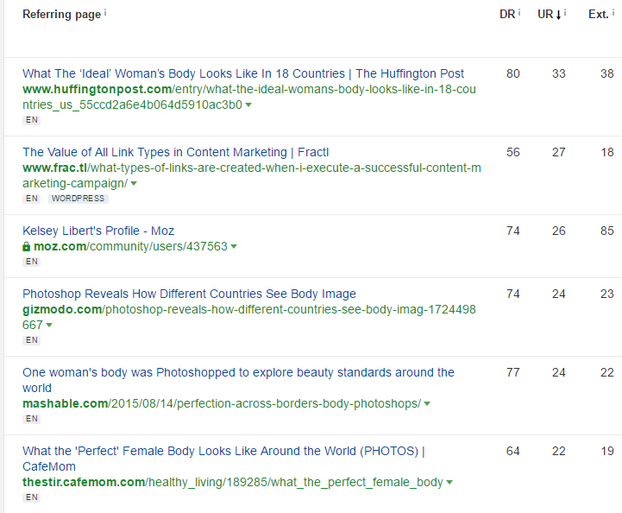Show info tooltip for UR column

click(565, 13)
